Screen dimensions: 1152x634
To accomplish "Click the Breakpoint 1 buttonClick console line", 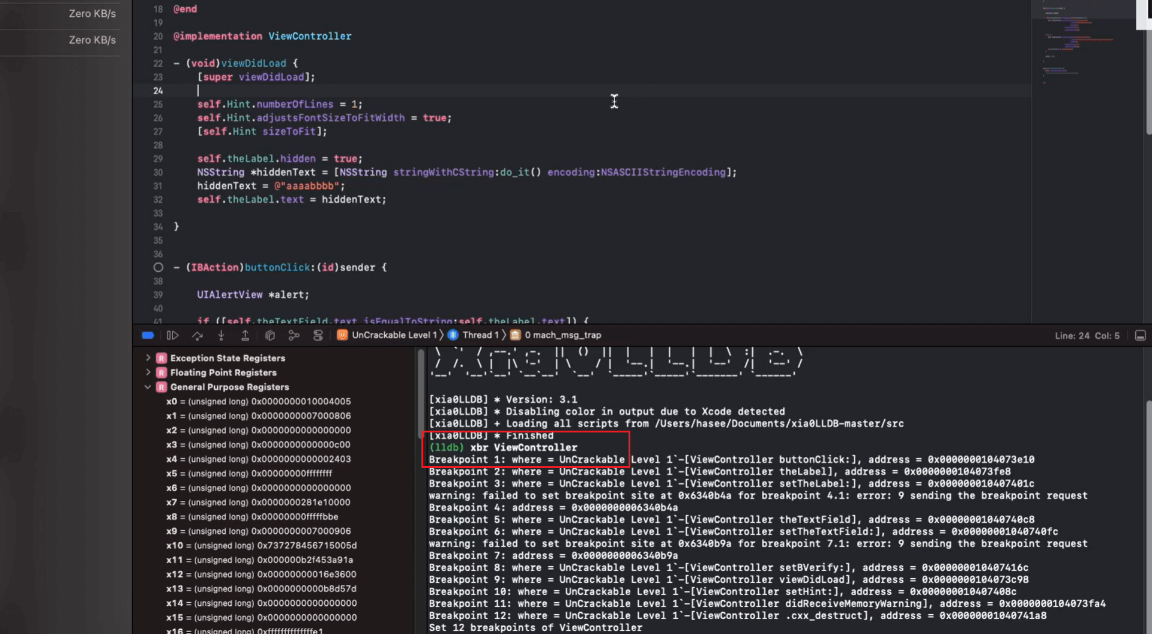I will tap(731, 459).
